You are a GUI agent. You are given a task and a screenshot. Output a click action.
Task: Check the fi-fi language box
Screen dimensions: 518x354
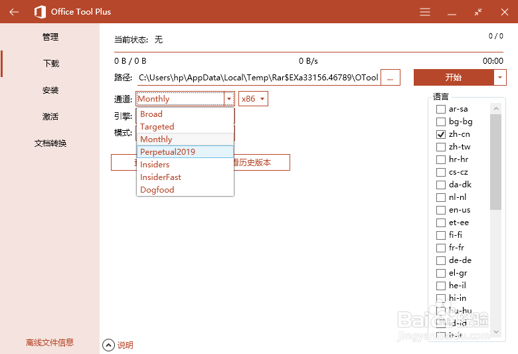[x=441, y=235]
